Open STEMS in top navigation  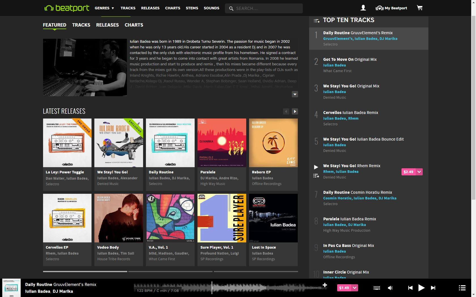(x=192, y=8)
